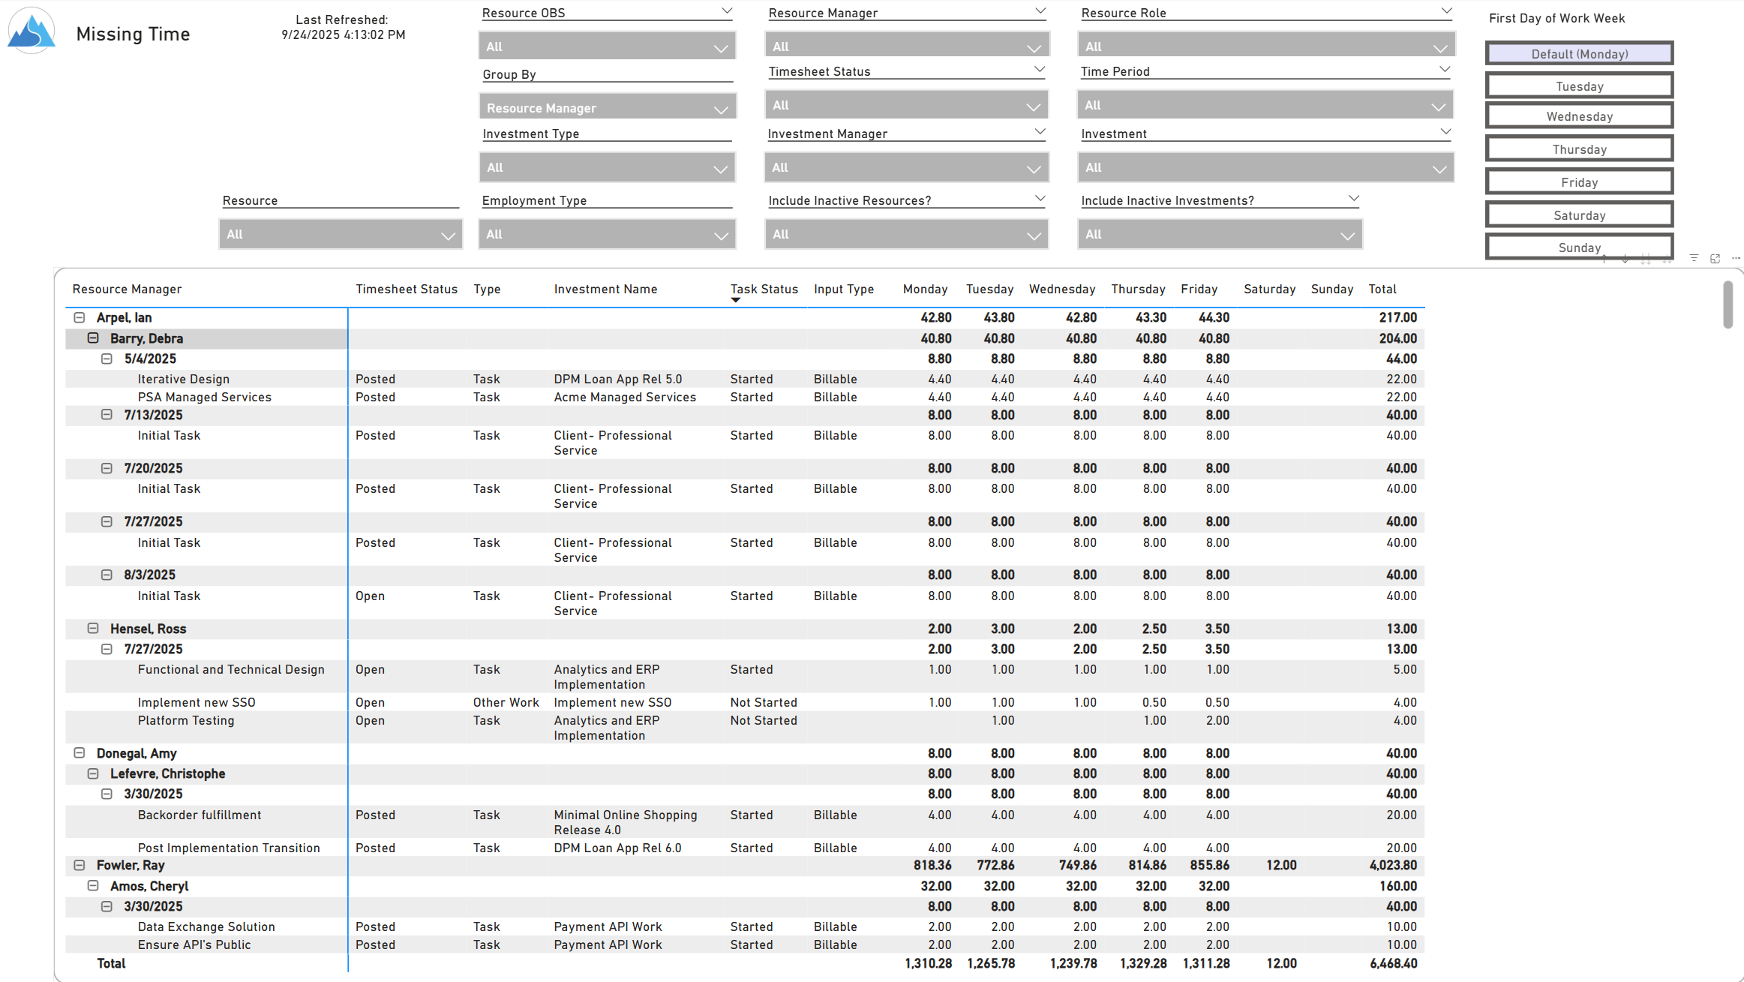Viewport: 1744px width, 982px height.
Task: Click the go-to-next-level double arrow icon
Action: click(1646, 260)
